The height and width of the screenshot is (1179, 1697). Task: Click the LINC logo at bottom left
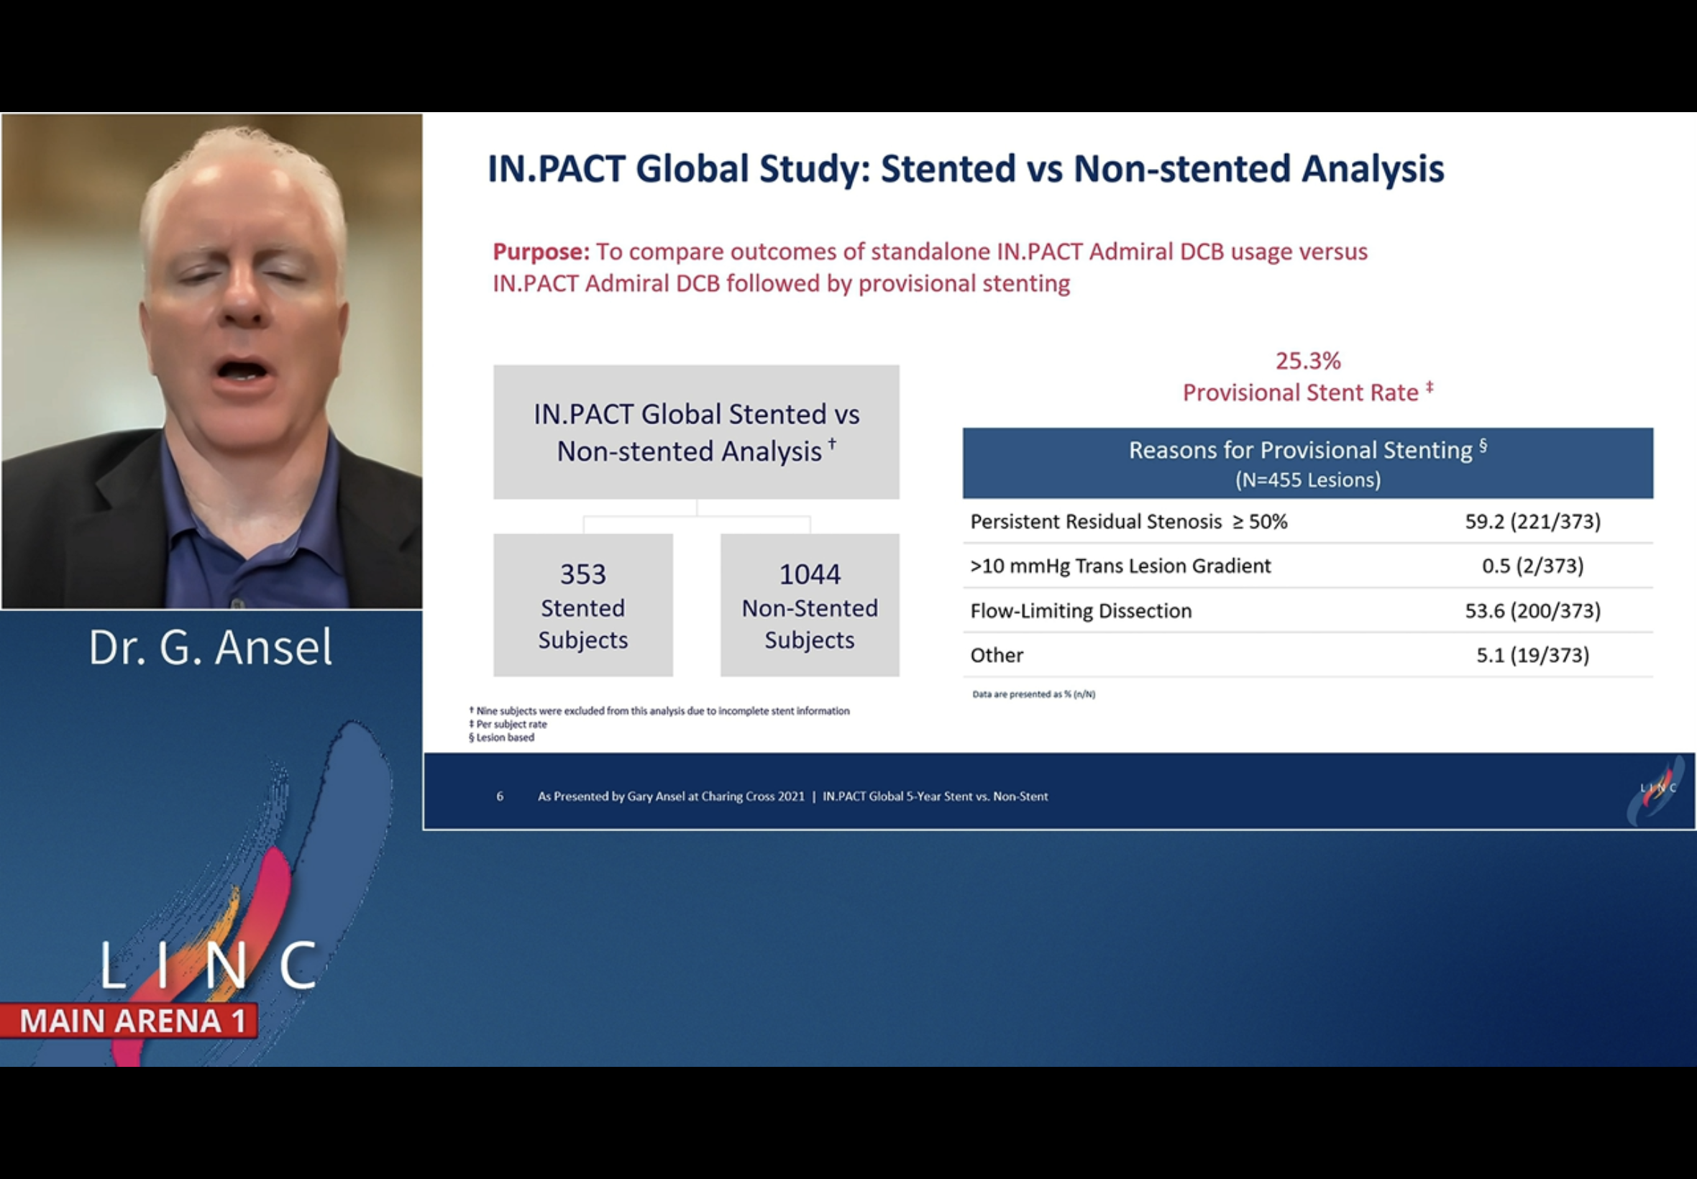tap(209, 964)
